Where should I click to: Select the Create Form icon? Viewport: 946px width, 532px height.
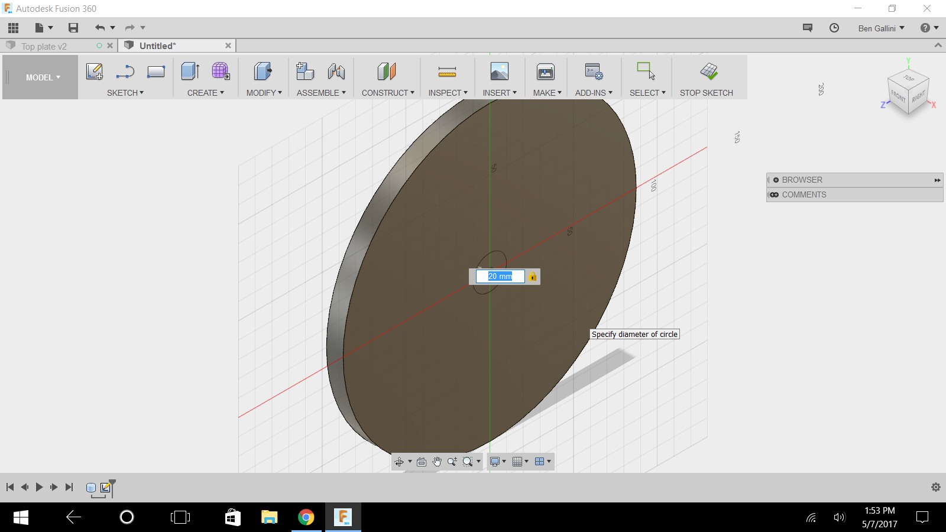[x=221, y=72]
